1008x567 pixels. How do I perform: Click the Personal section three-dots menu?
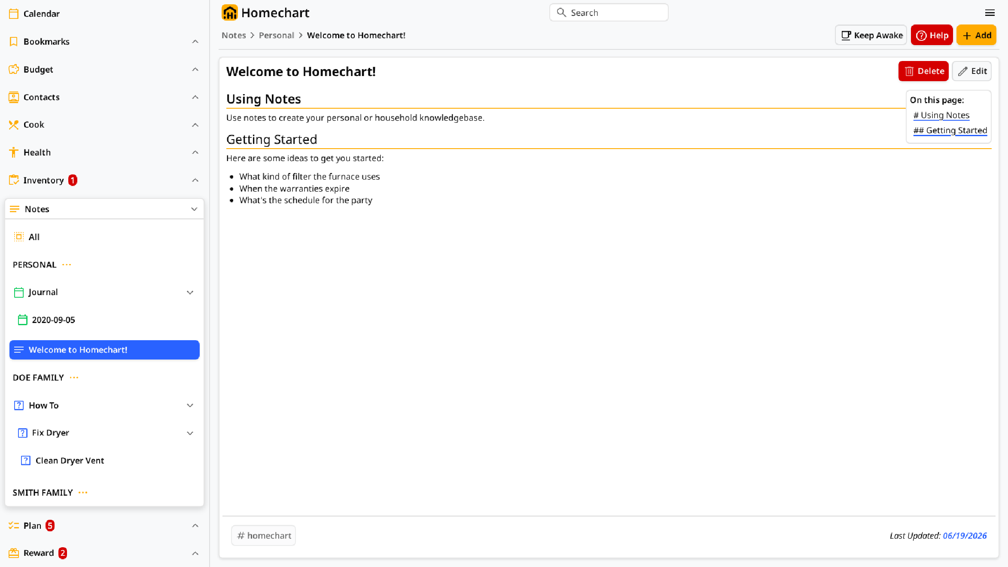pos(67,265)
